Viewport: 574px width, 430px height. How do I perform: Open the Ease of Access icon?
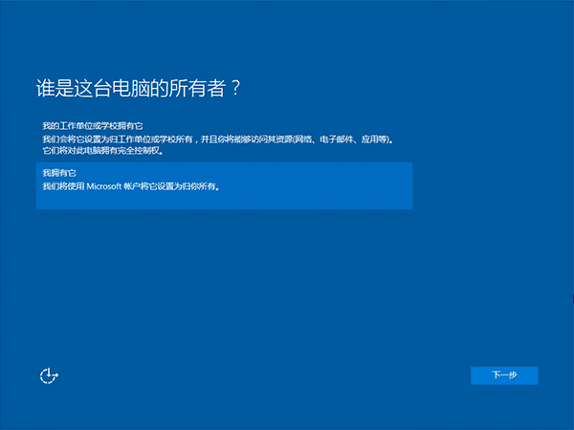[49, 376]
